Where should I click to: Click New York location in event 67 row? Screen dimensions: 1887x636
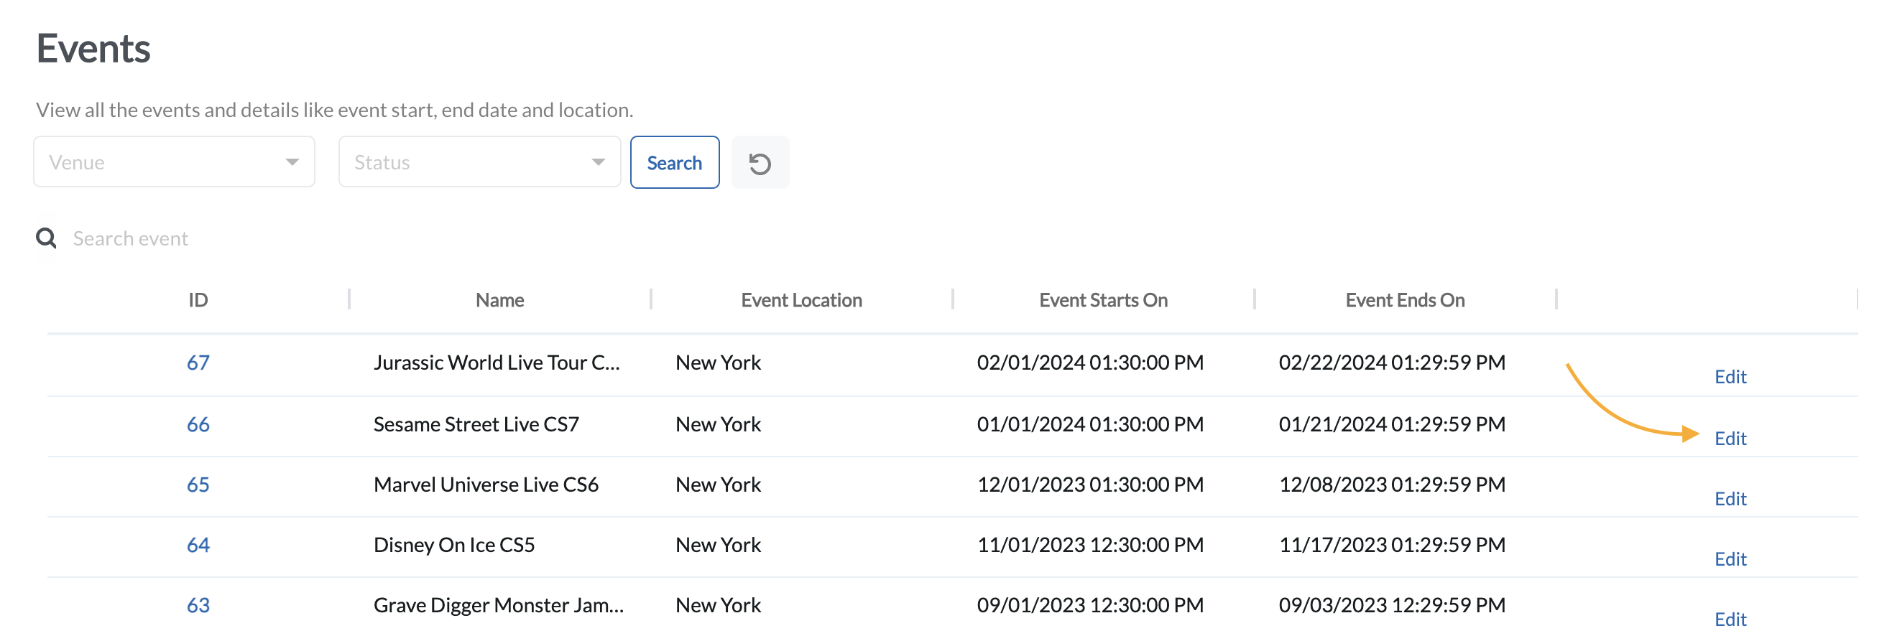pos(718,363)
